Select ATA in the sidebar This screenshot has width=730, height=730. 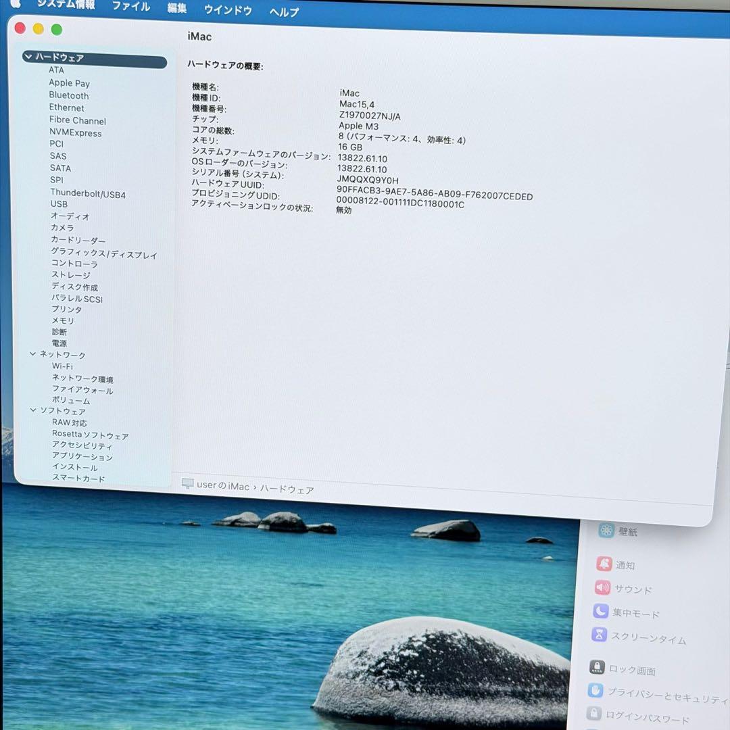[56, 70]
